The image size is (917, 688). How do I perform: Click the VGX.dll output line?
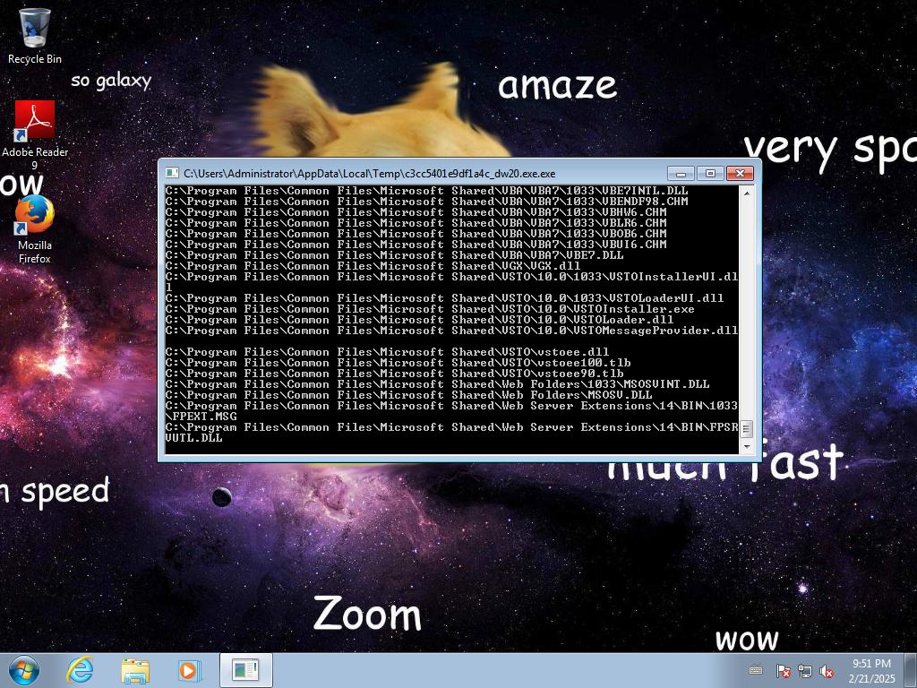click(373, 266)
